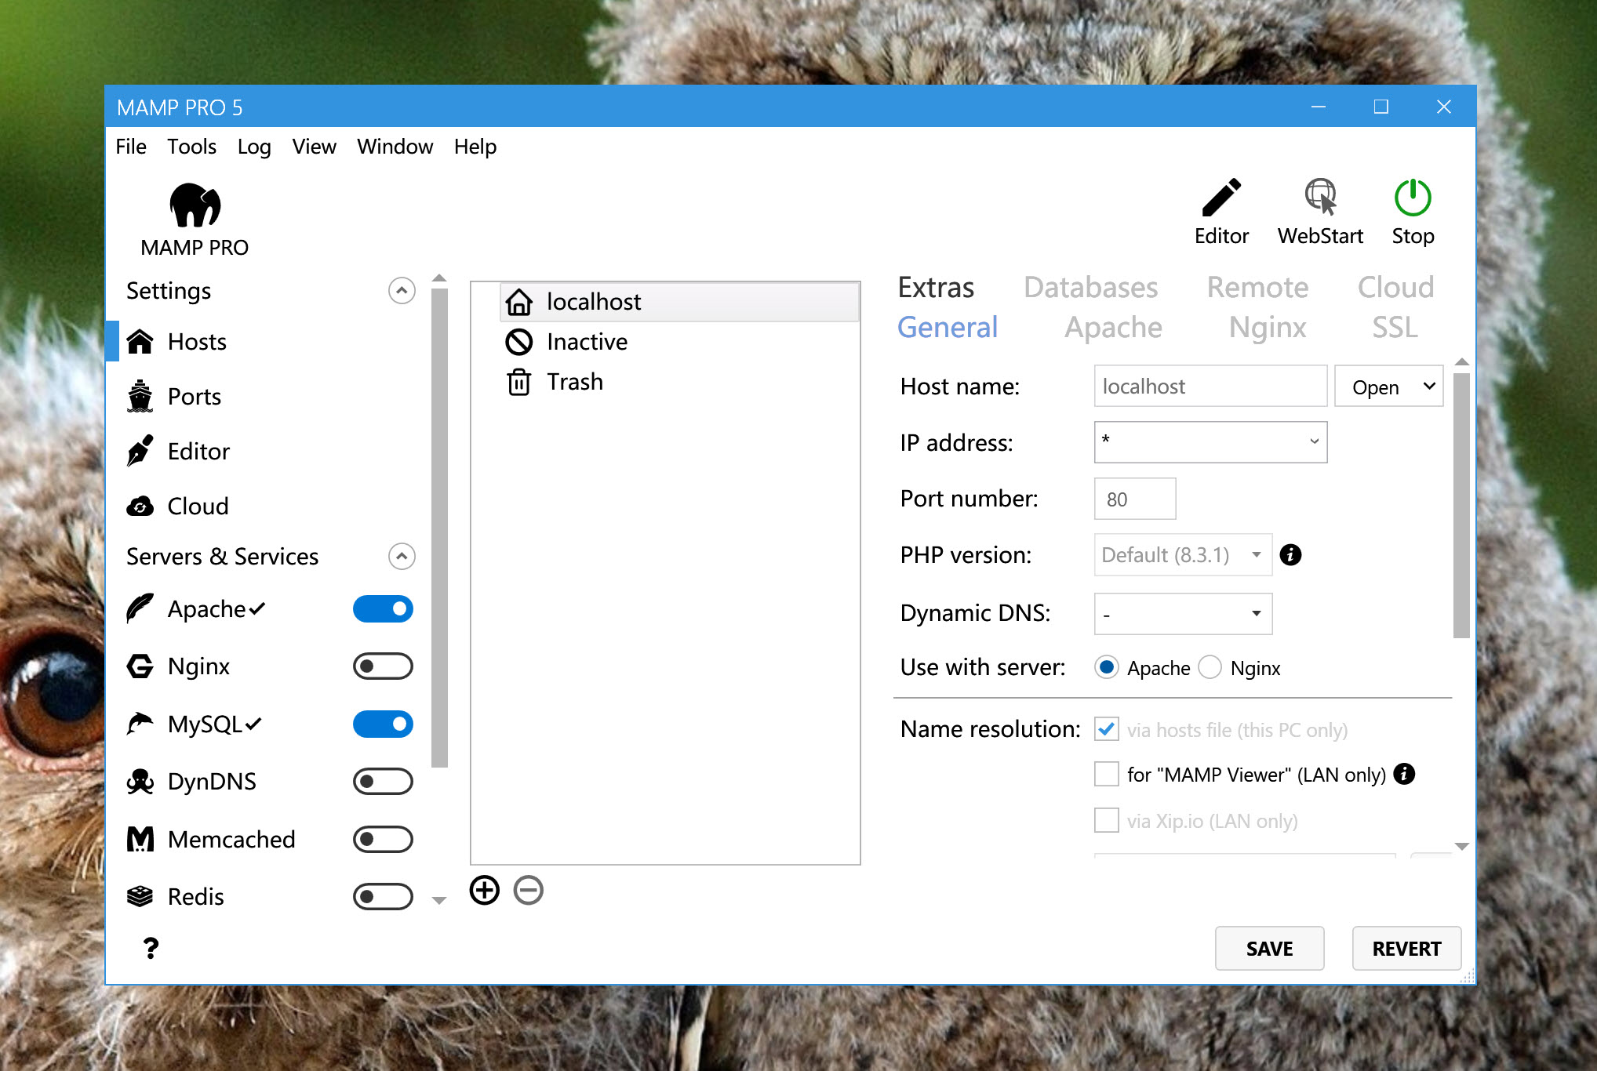Open the Log menu
Screen dimensions: 1597x1071
click(254, 147)
